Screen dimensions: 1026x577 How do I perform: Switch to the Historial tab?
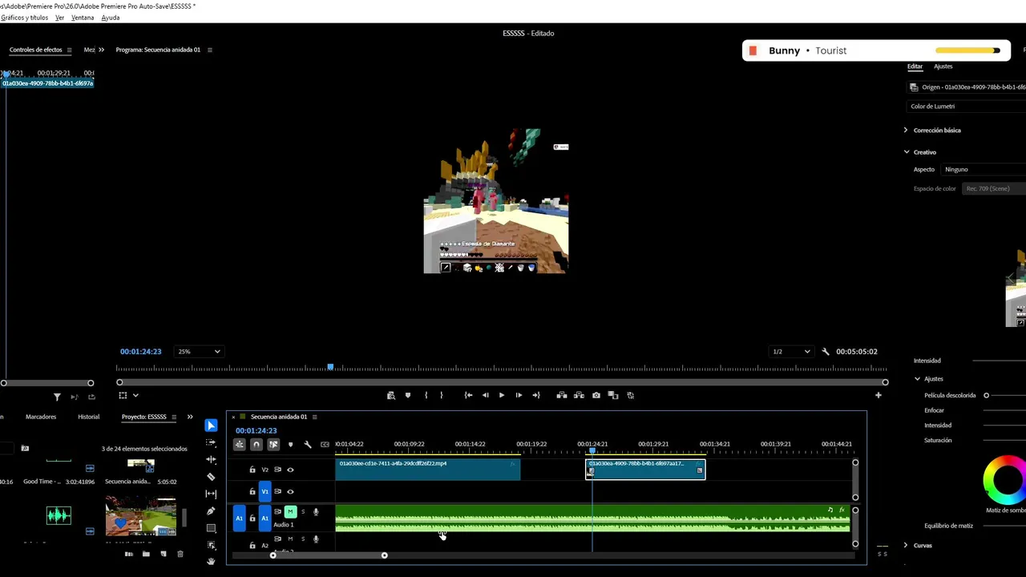(89, 417)
